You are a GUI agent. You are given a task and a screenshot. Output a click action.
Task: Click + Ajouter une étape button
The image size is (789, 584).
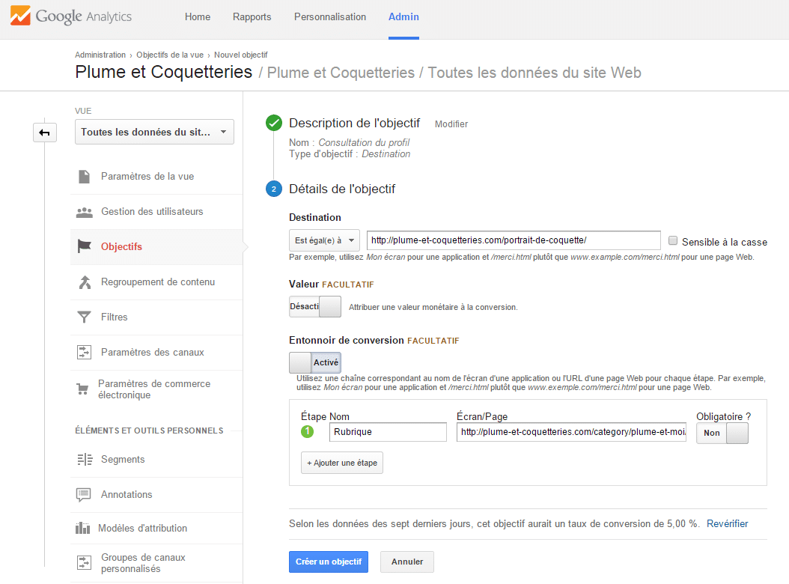tap(342, 463)
